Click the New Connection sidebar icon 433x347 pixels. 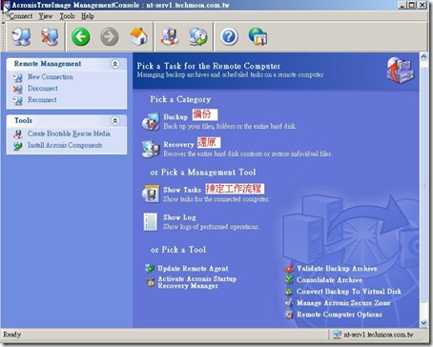(18, 77)
